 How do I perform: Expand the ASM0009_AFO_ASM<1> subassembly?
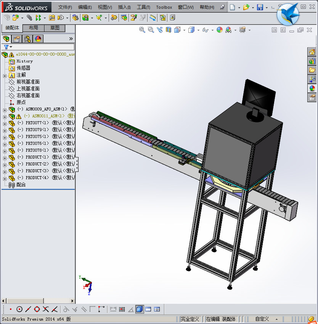coord(5,110)
